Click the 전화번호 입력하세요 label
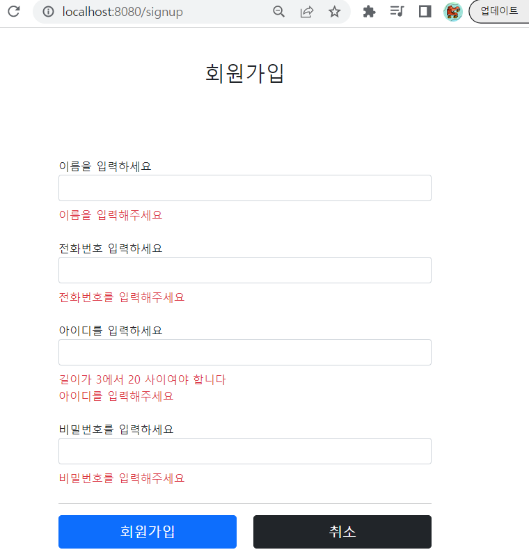The image size is (529, 559). (111, 249)
